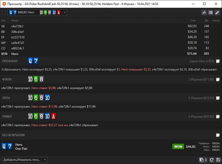
Task: Click the ПРЕФЛОП section label
Action: [x=10, y=61]
